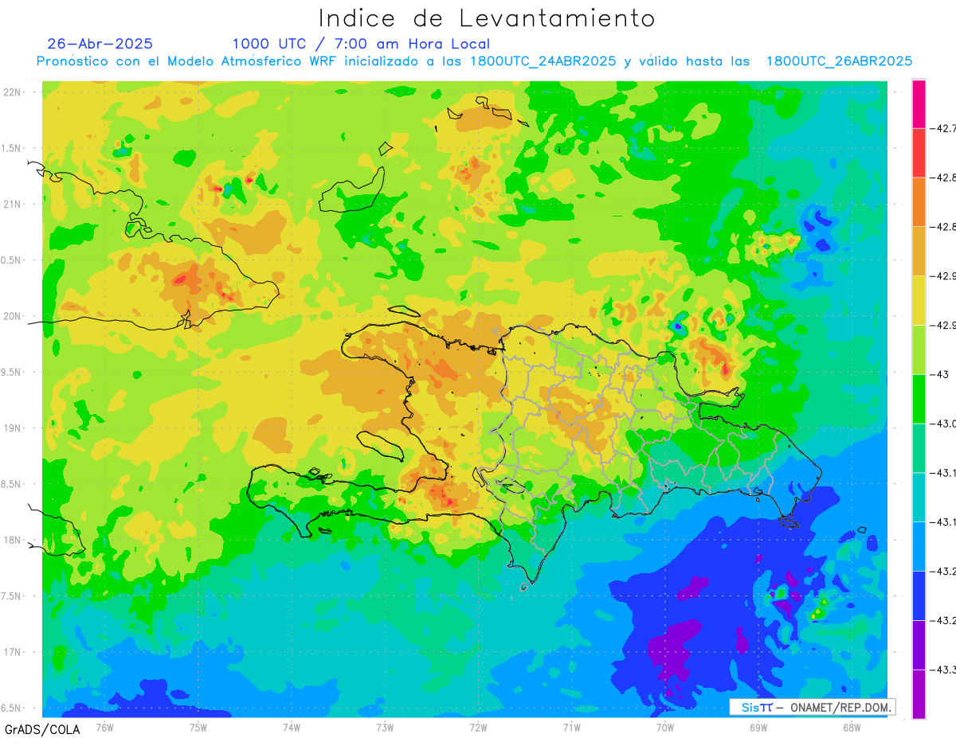Click the '70W' longitude label
This screenshot has height=738, width=956.
click(665, 728)
